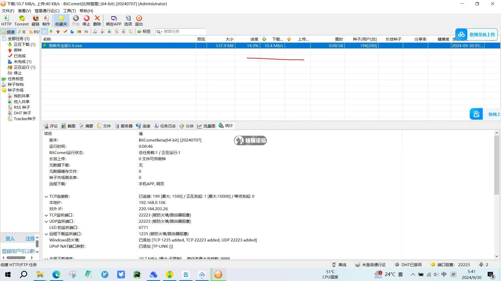Select 做种 in the sidebar tree

17,50
